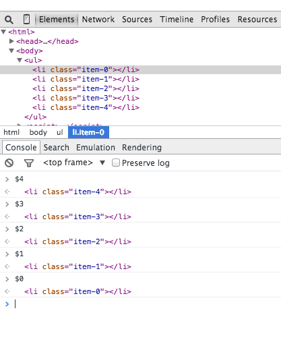Switch to the Network tab
This screenshot has height=348, width=281.
[98, 20]
